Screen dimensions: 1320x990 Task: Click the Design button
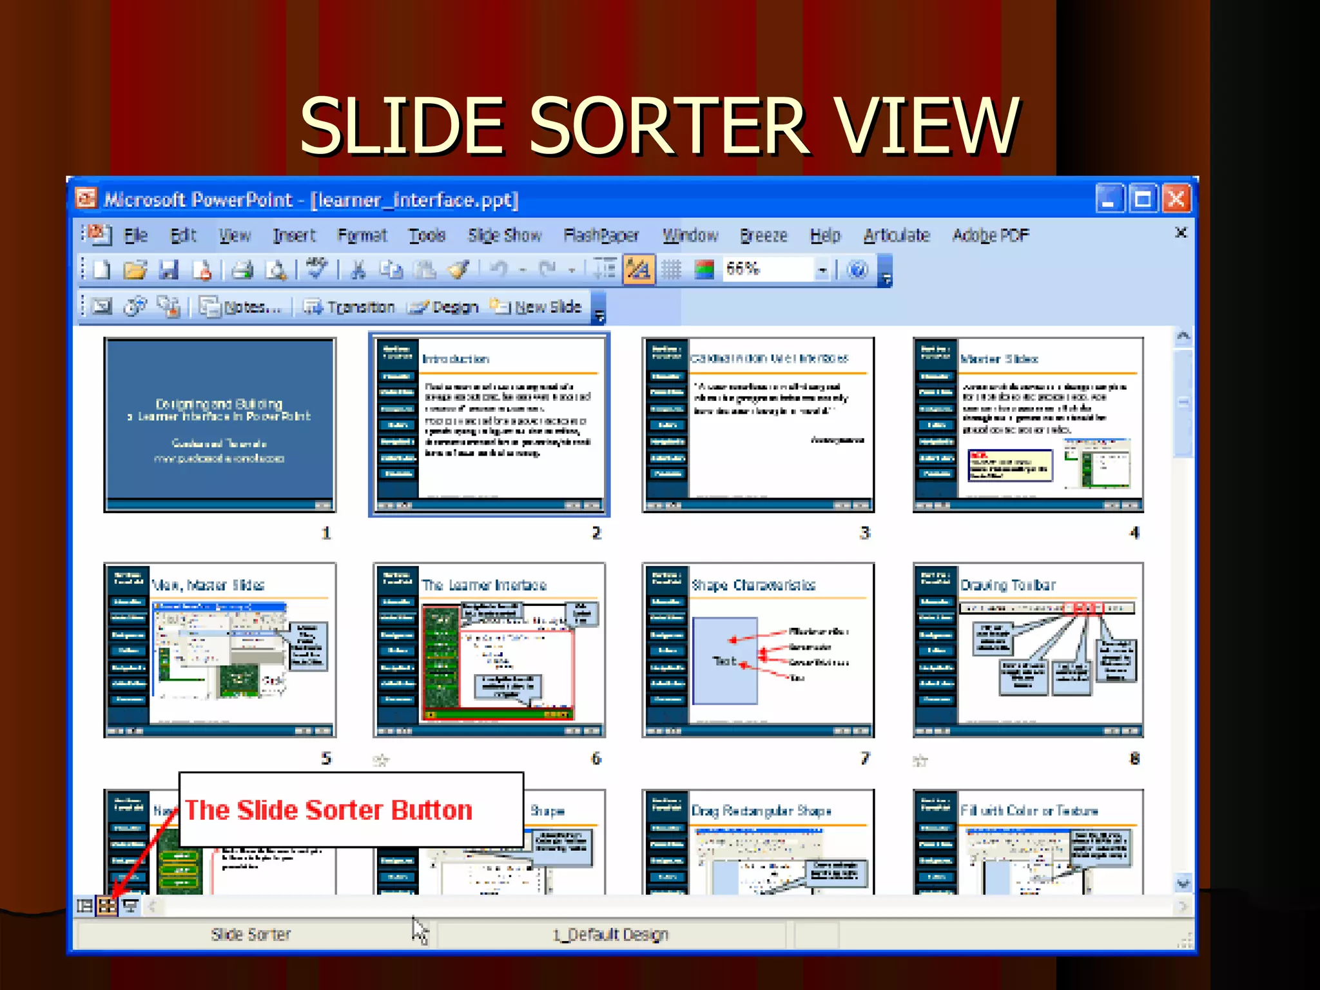pos(443,307)
